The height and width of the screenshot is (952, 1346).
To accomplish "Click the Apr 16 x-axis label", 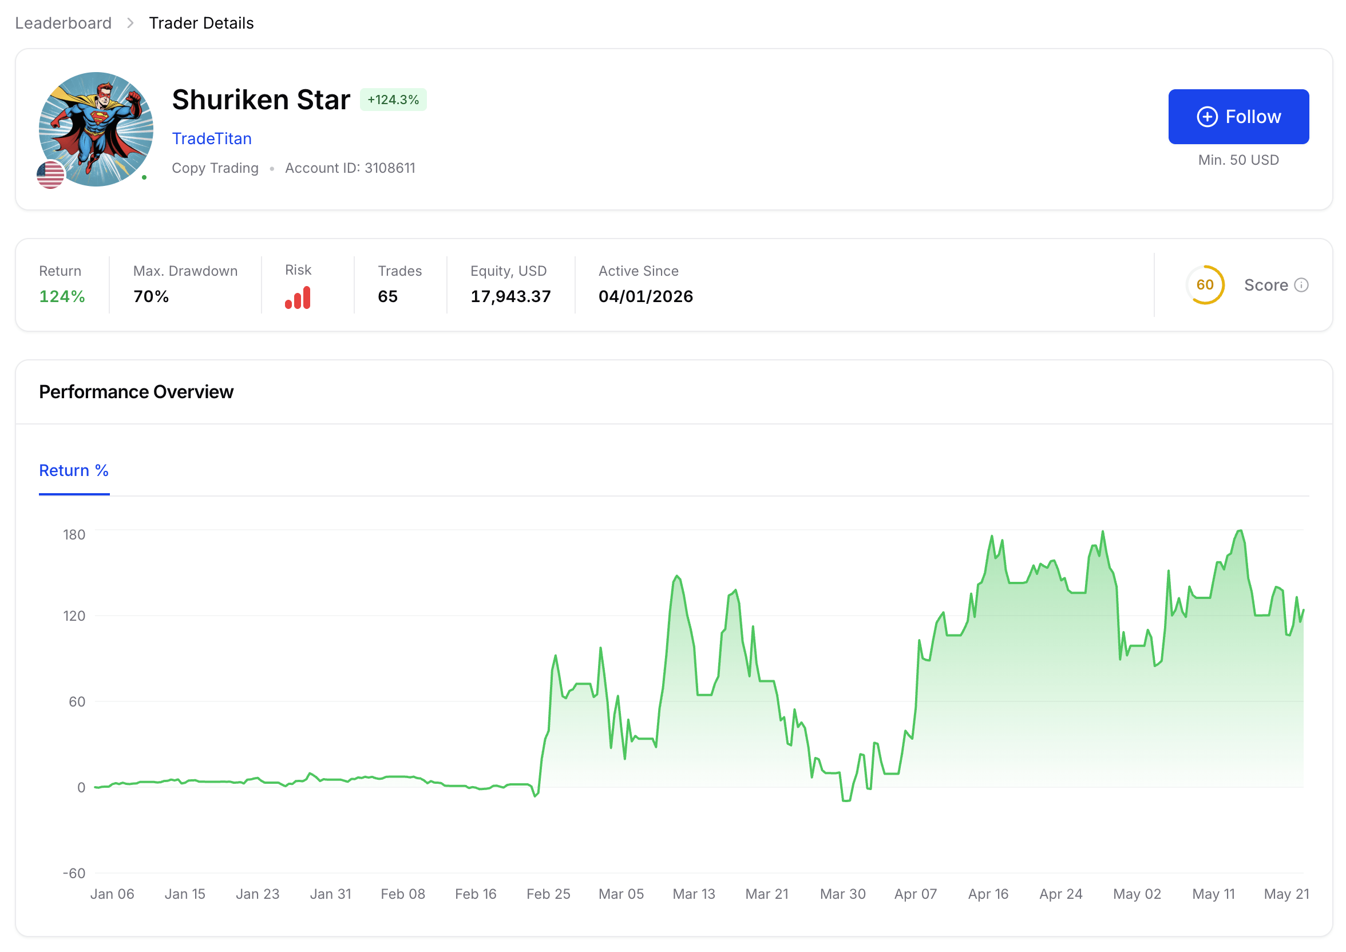I will (988, 894).
